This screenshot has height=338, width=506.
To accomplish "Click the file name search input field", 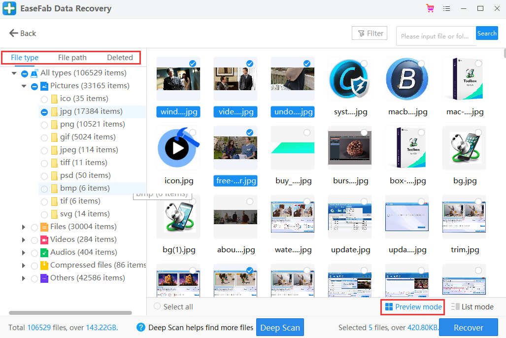I will coord(435,36).
